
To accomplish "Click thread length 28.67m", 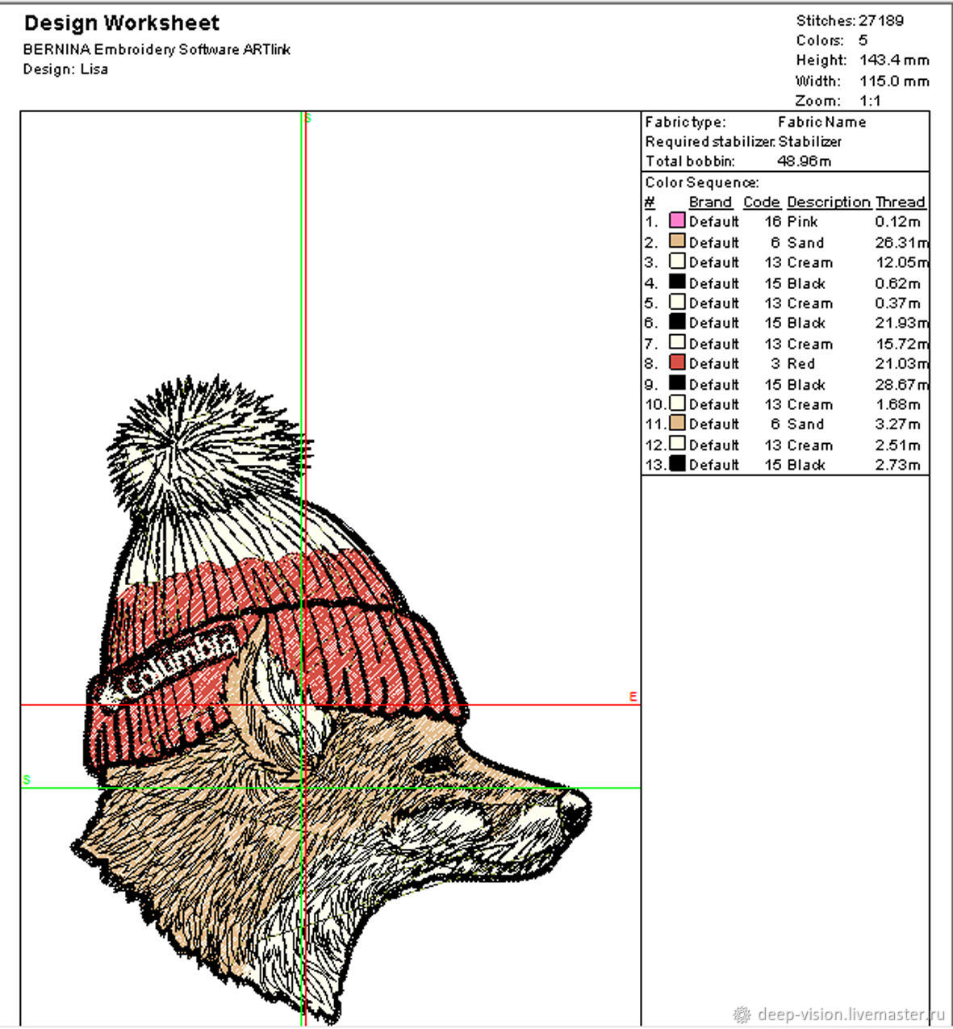I will [x=902, y=384].
